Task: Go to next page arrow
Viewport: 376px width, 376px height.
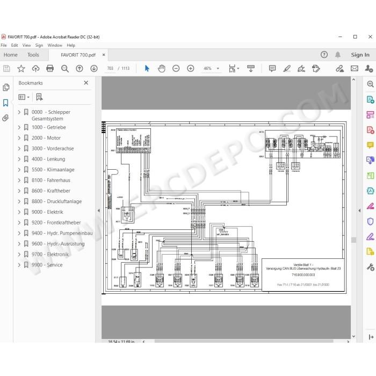Action: click(x=94, y=69)
